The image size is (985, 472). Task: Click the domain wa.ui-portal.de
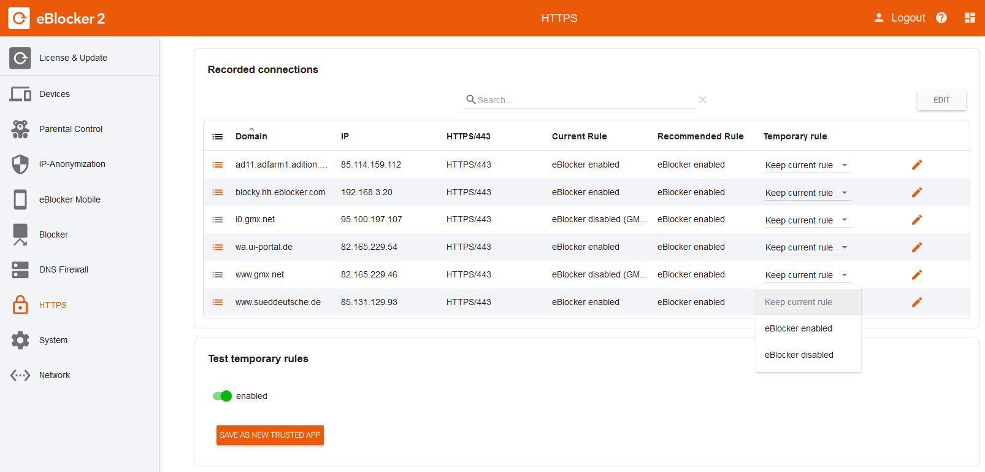(264, 247)
